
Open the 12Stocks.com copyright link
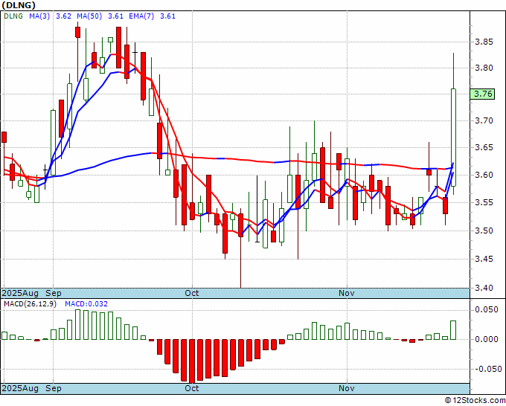(x=475, y=401)
